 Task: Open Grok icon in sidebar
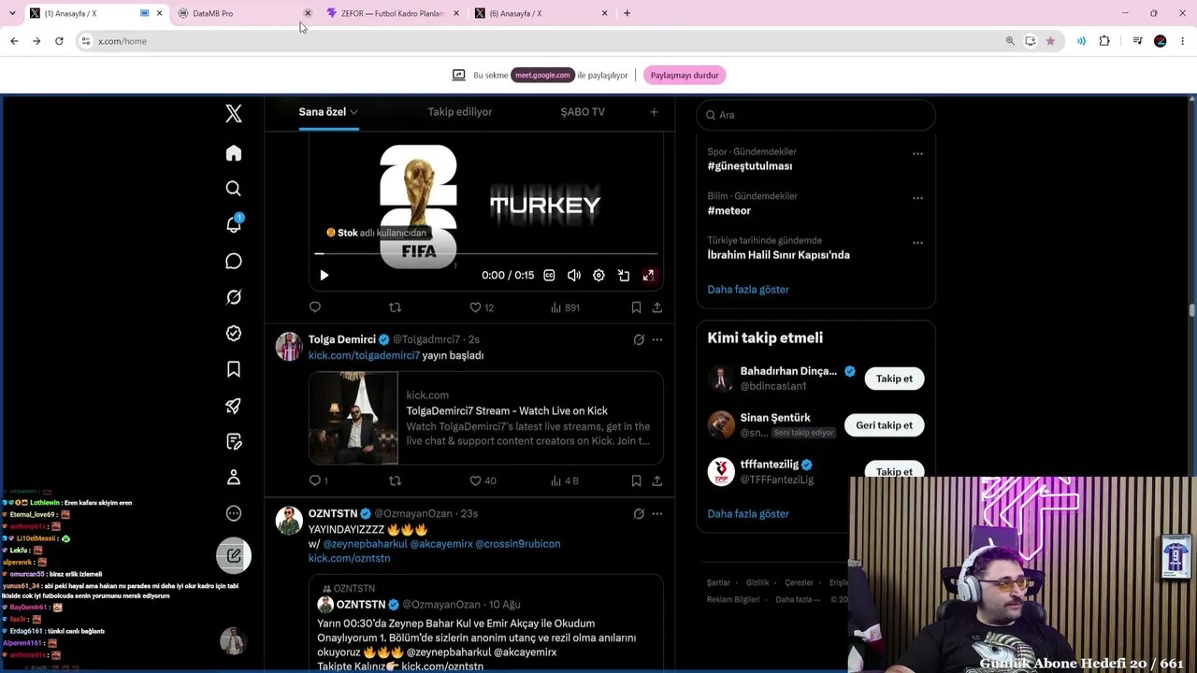pos(234,297)
